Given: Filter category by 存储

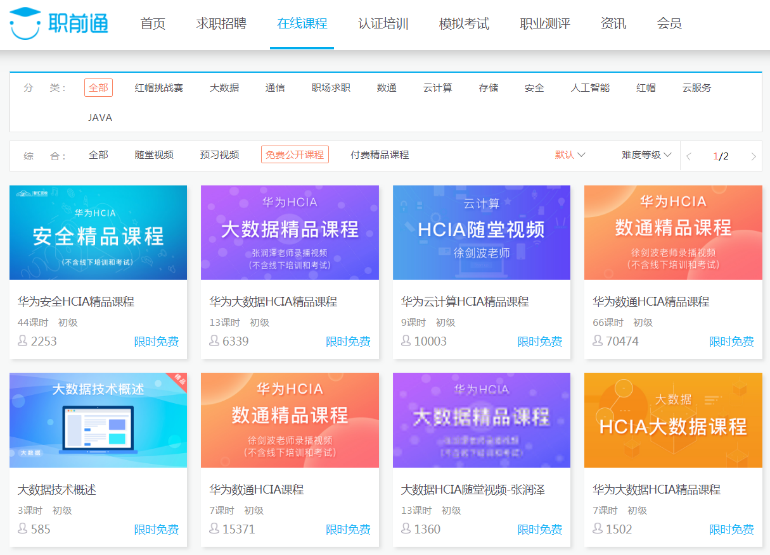Looking at the screenshot, I should pos(489,88).
